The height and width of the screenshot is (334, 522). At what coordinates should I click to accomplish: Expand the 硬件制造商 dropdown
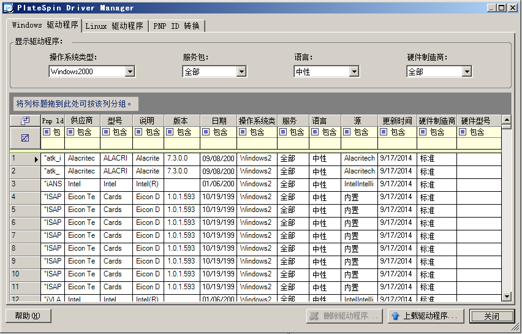[x=467, y=72]
